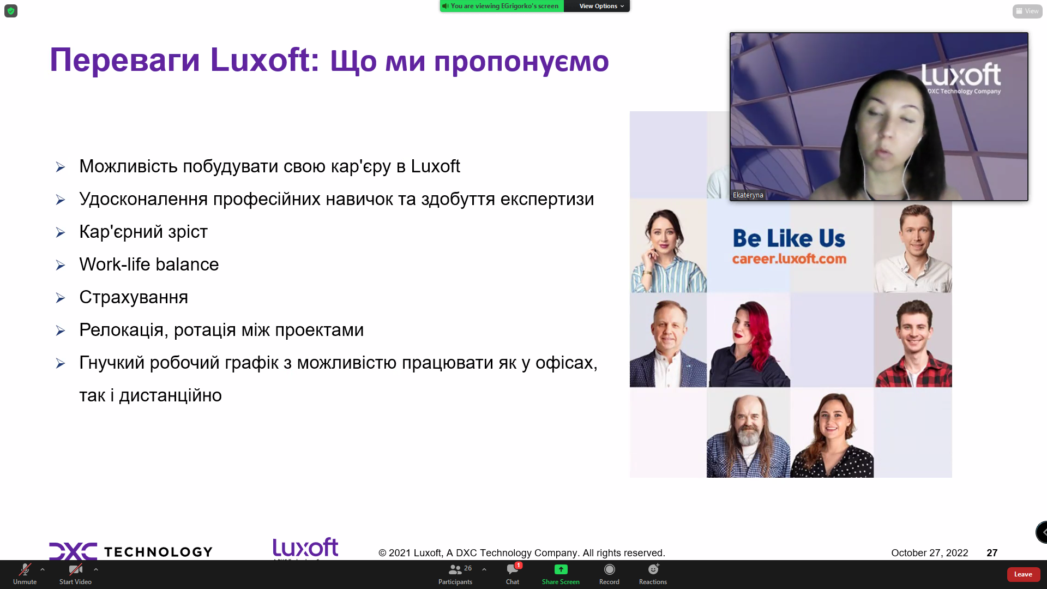Click the 'Страхування' bullet text
Viewport: 1047px width, 589px height.
(x=134, y=297)
